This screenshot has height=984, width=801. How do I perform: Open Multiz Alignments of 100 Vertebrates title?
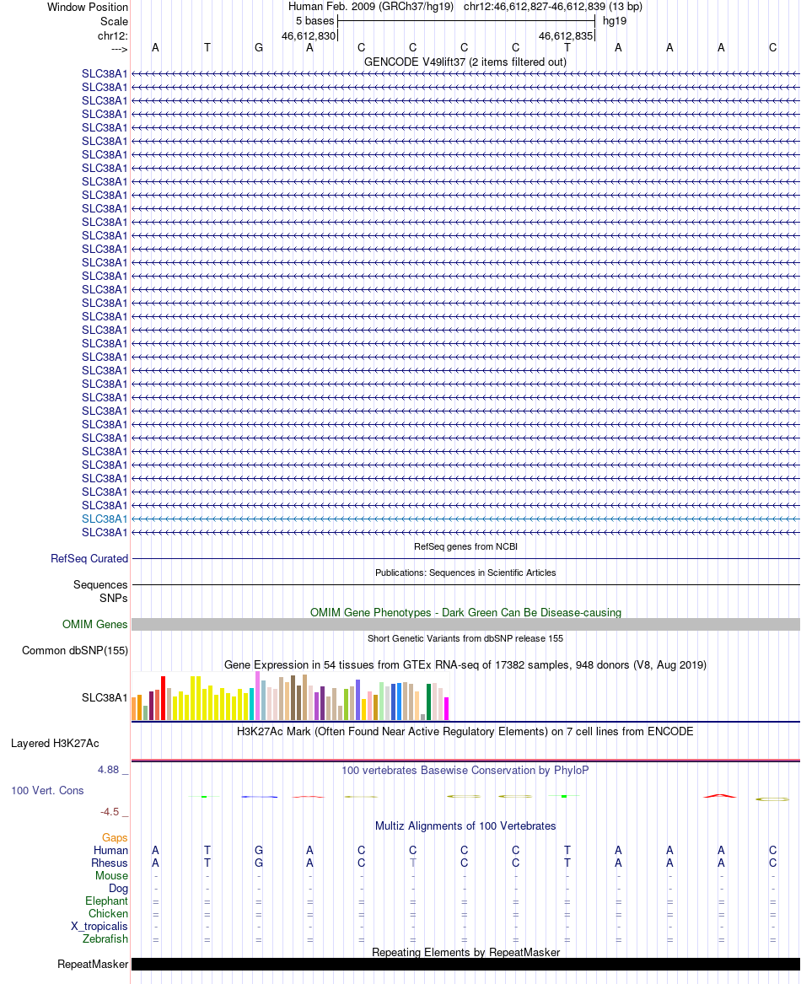[x=465, y=825]
